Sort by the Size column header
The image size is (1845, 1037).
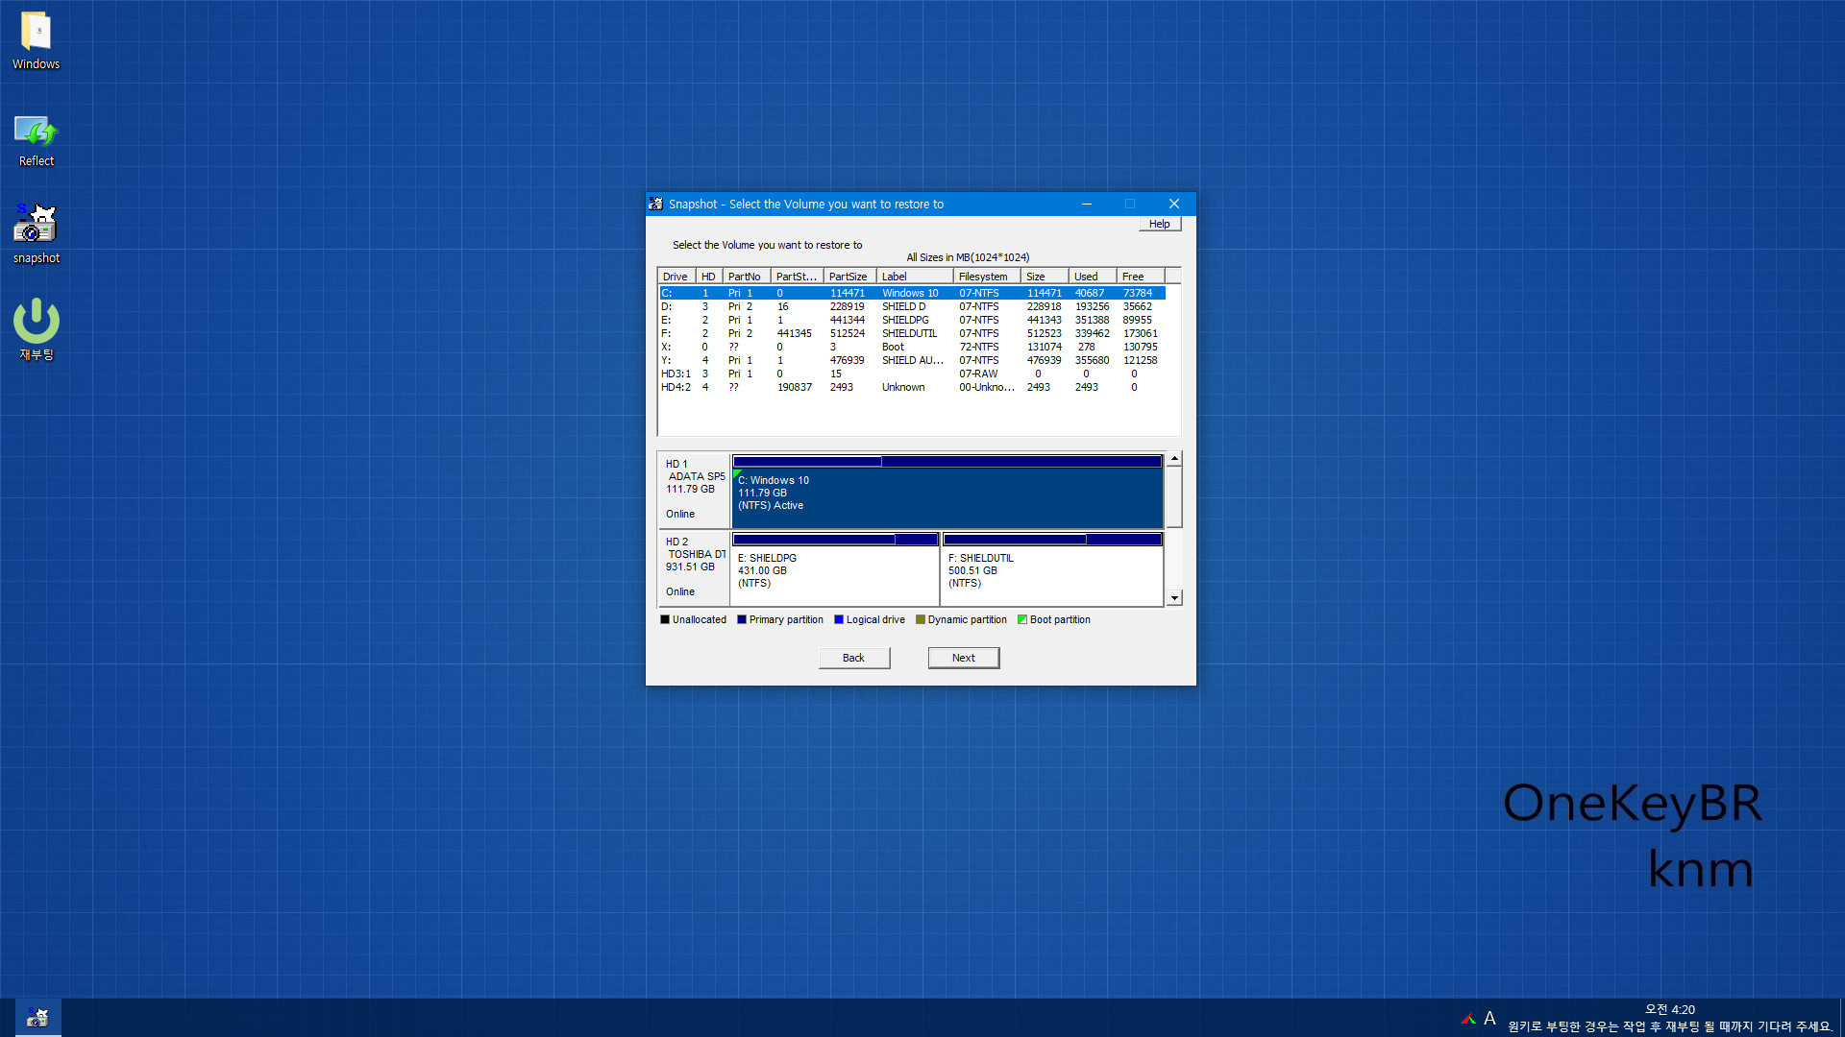pyautogui.click(x=1045, y=277)
